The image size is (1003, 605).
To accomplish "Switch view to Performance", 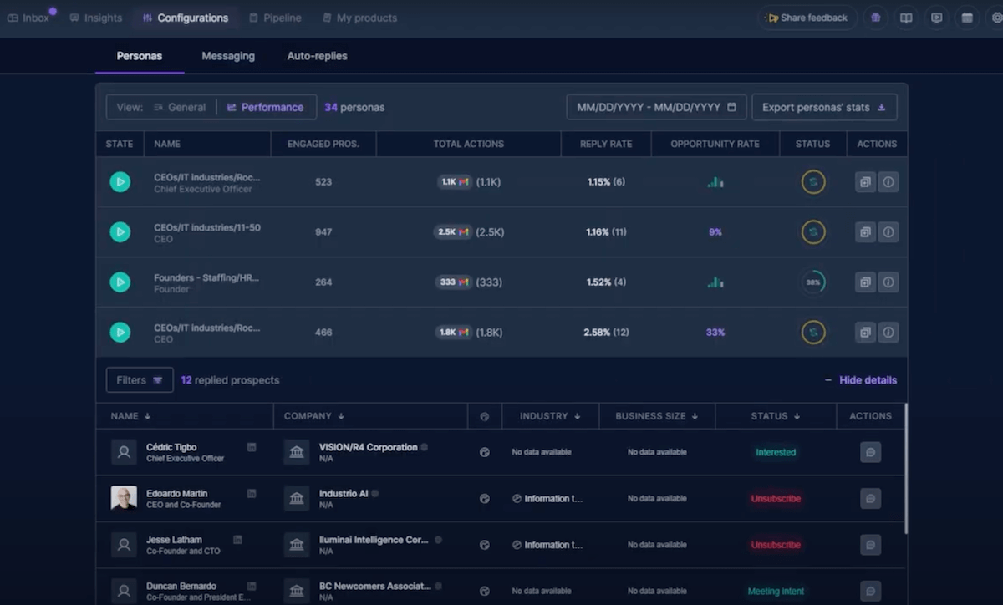I will pos(266,107).
